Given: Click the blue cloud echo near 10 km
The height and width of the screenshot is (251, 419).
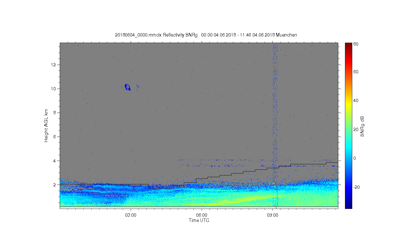Looking at the screenshot, I should 128,87.
